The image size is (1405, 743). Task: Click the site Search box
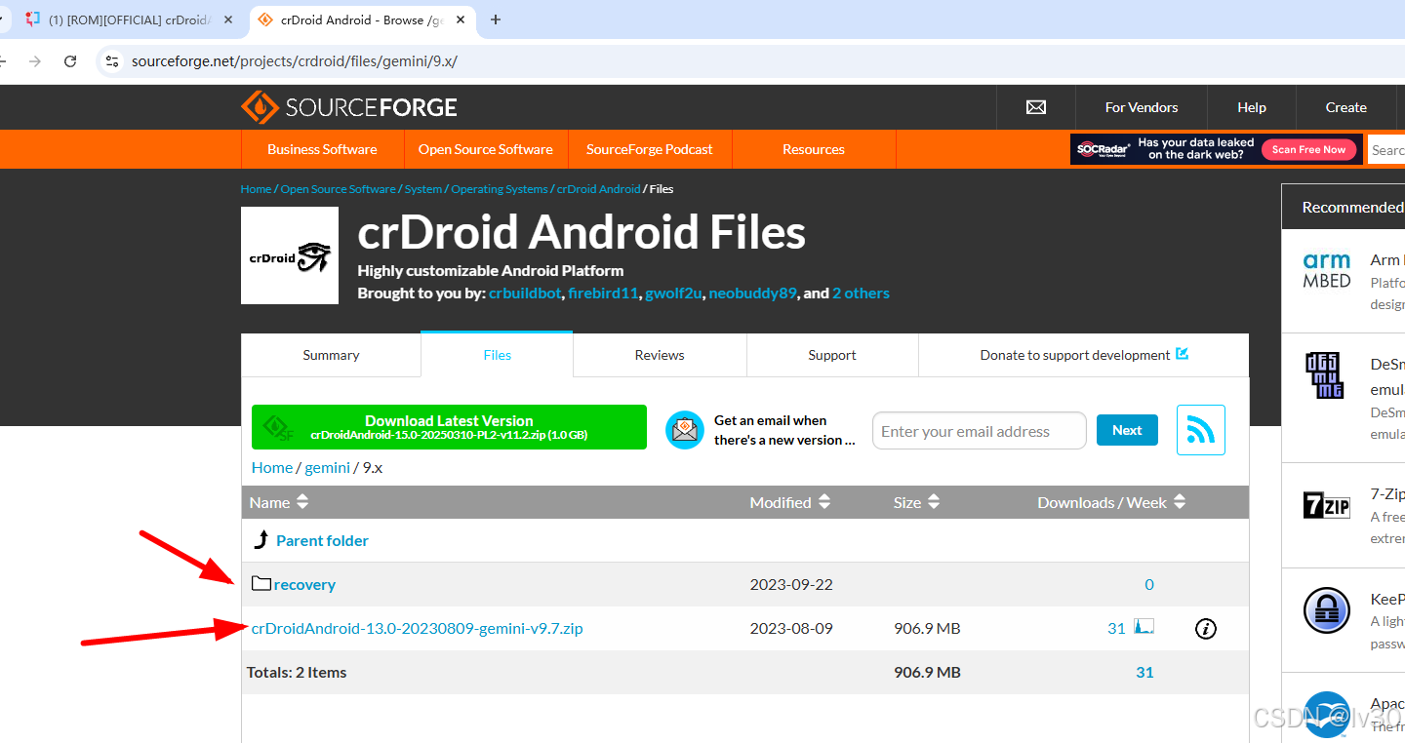click(1386, 149)
